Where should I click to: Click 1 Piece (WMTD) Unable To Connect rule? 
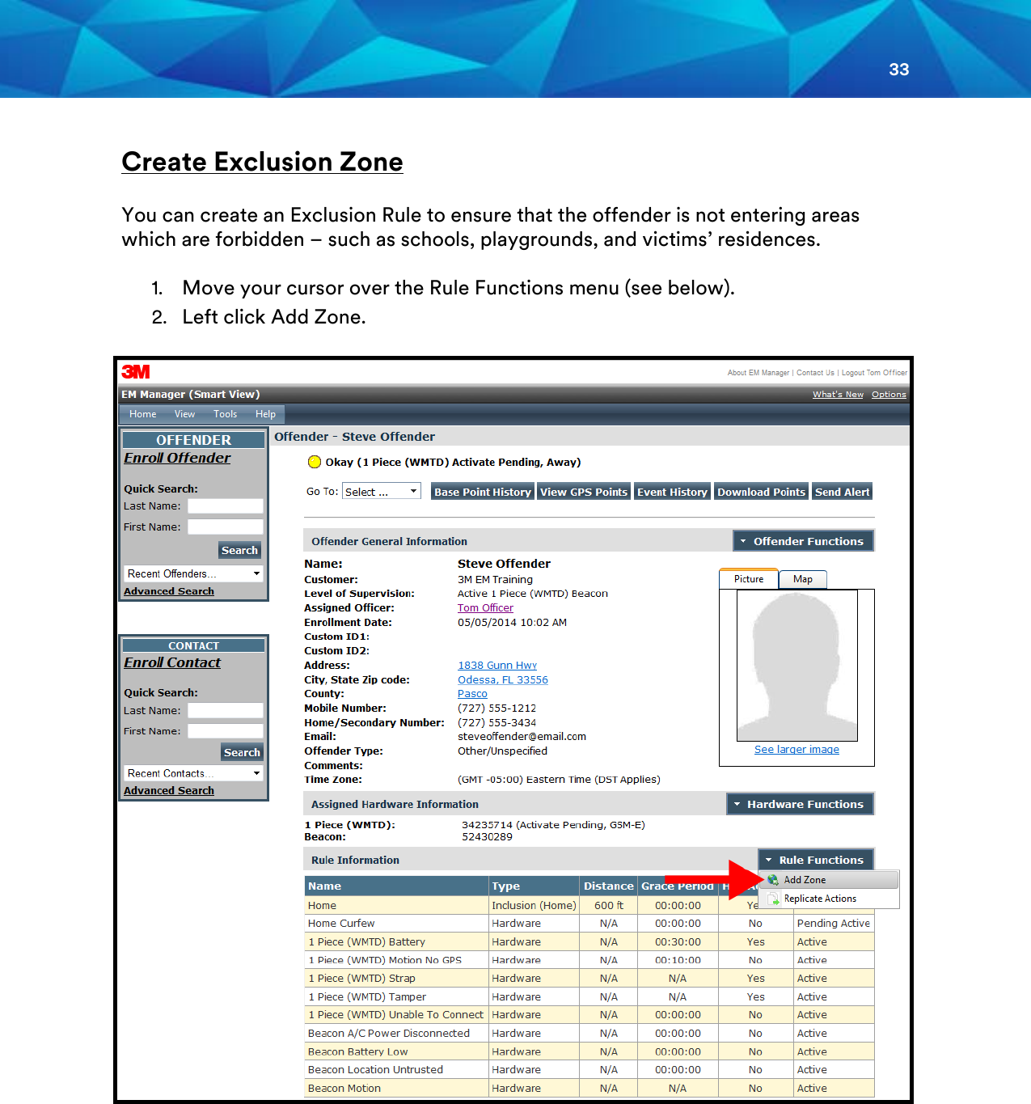click(395, 1015)
